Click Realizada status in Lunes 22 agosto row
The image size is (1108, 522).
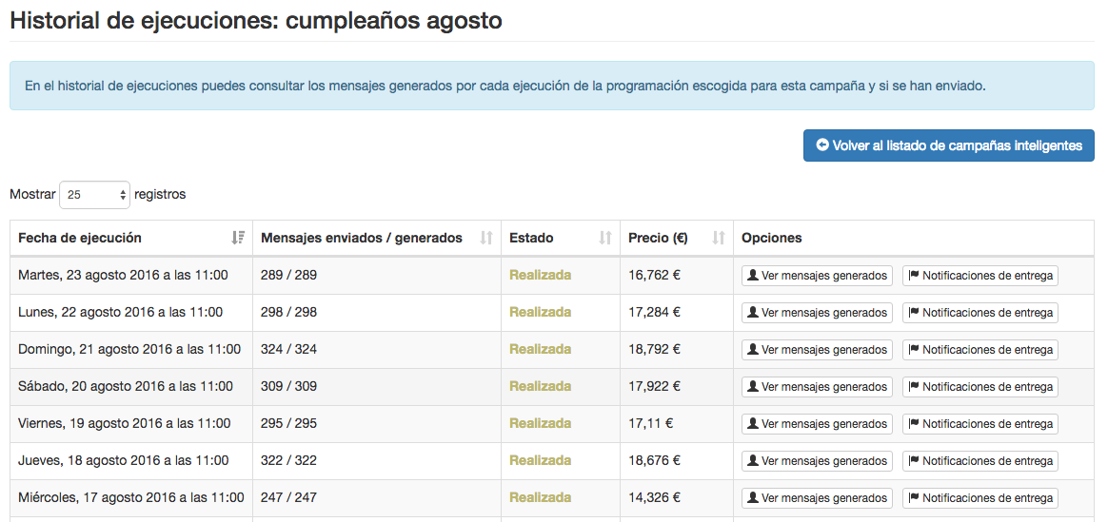[540, 312]
